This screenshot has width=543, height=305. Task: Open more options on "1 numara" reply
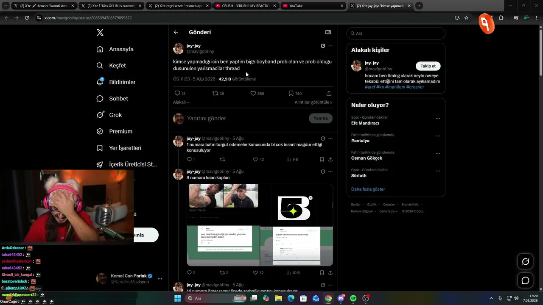[x=330, y=139]
